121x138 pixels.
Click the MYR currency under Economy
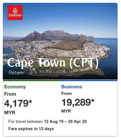(10, 113)
